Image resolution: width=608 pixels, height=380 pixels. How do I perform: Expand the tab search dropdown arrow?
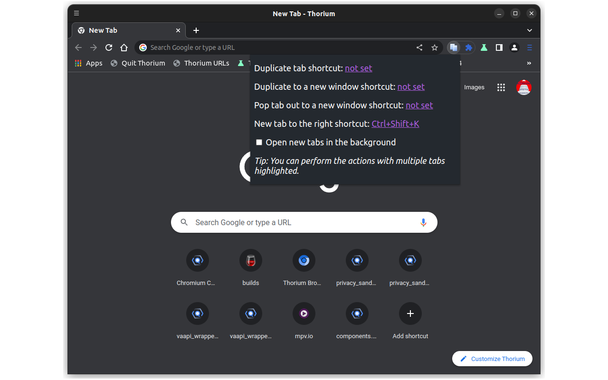(530, 30)
